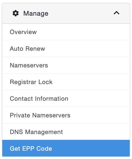This screenshot has height=159, width=132.
Task: Go to Nameservers settings
Action: click(66, 65)
